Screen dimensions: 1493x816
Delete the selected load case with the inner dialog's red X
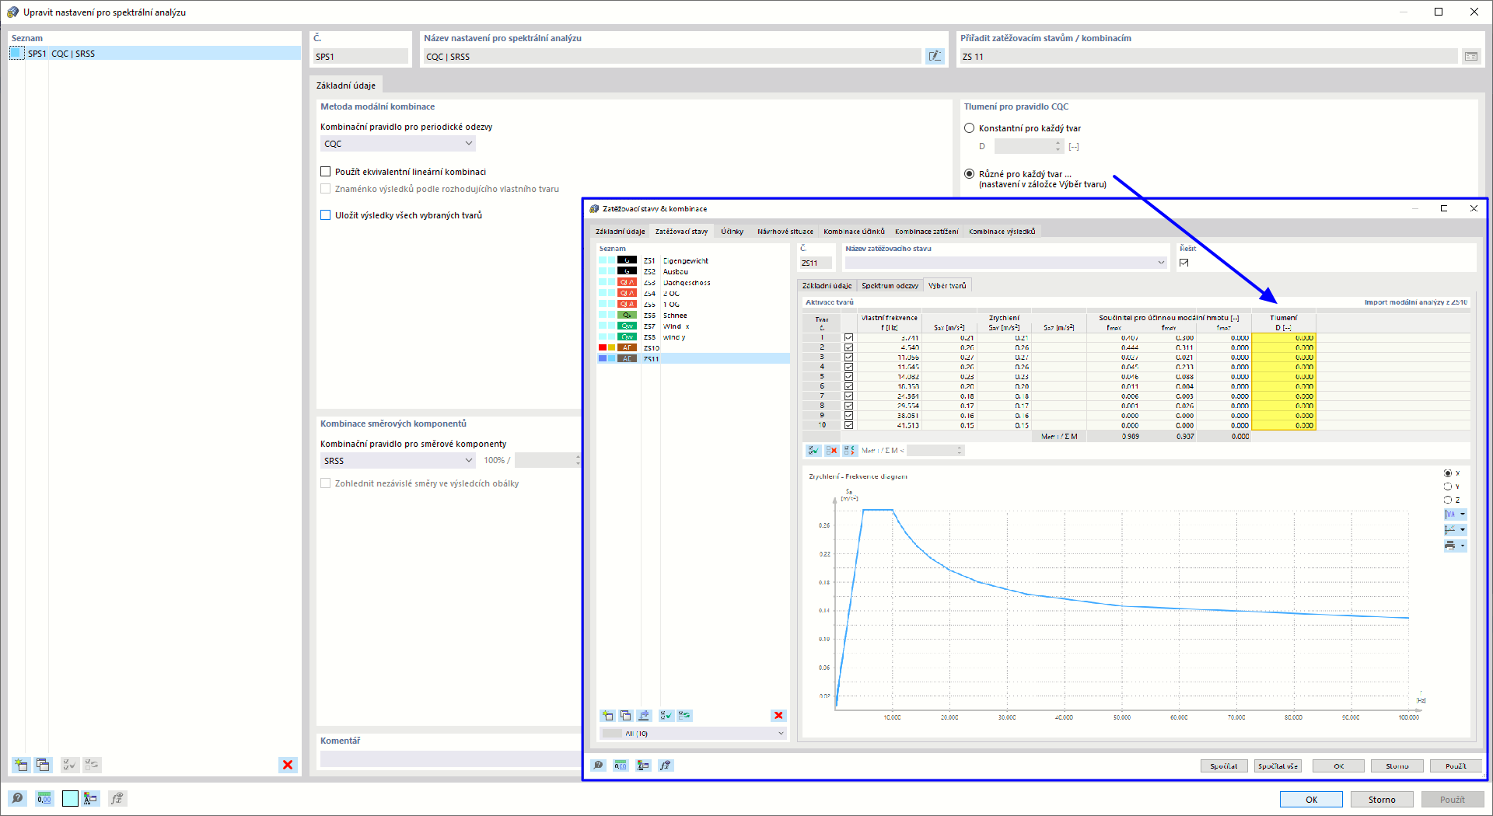click(778, 715)
